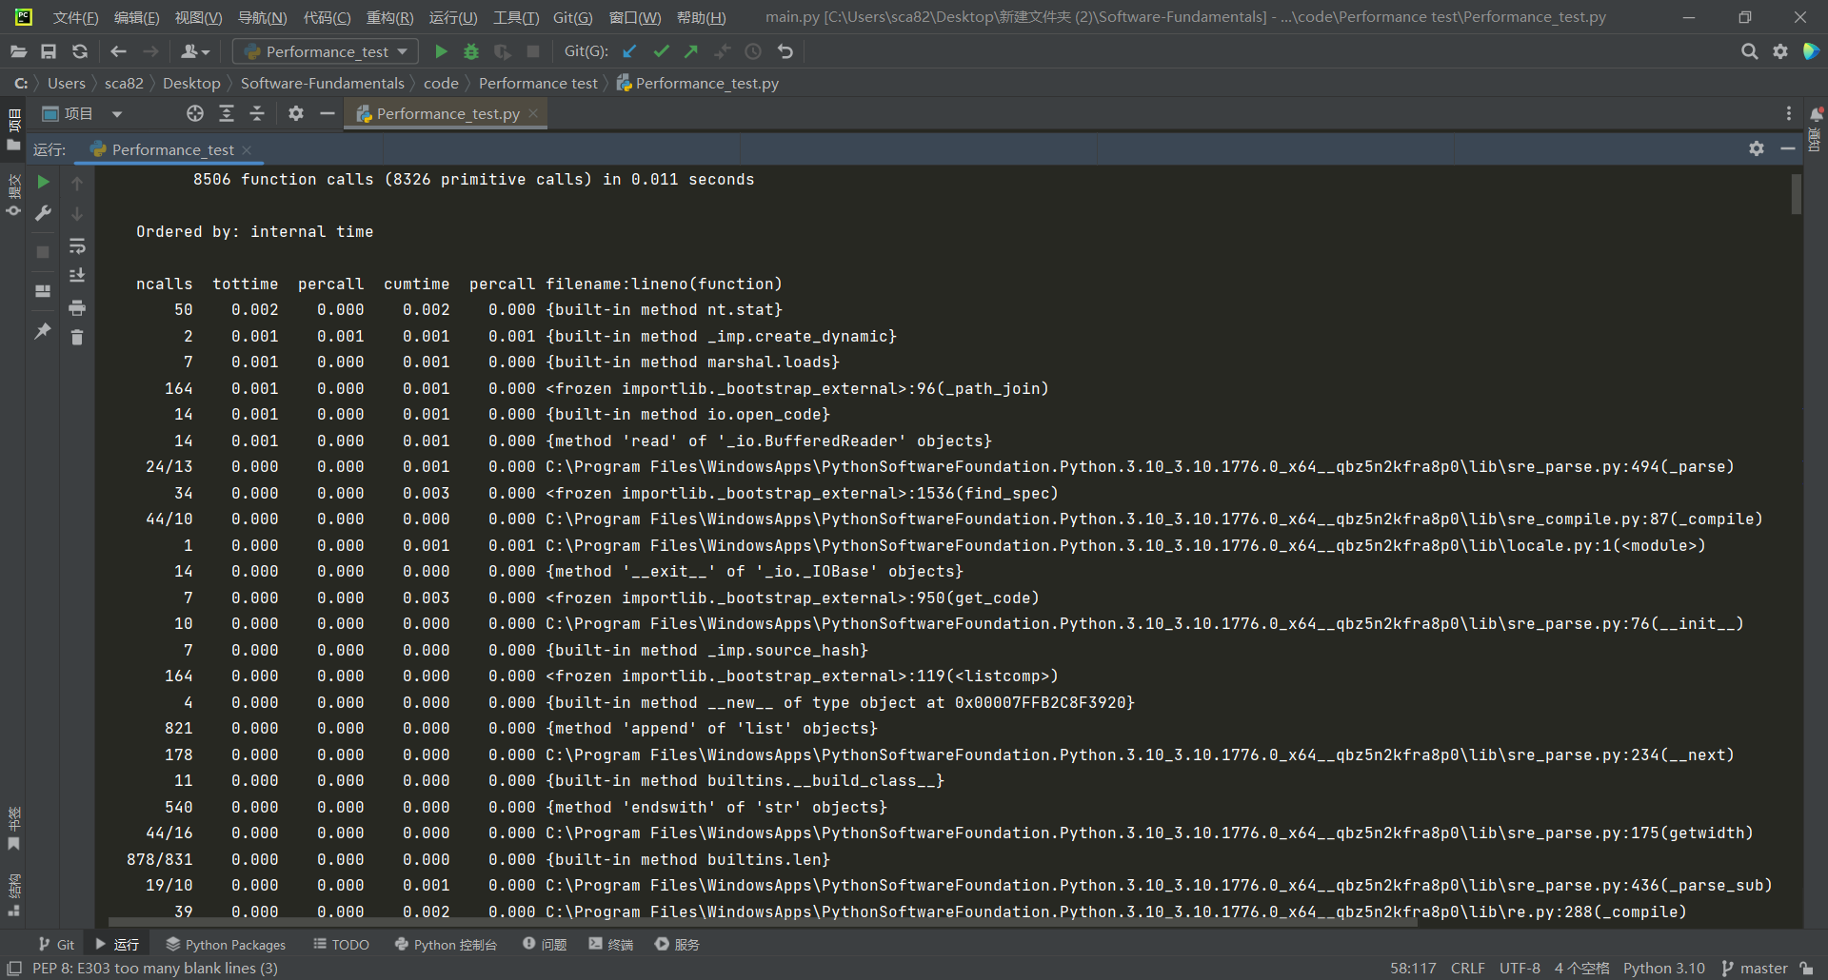Open the 重构(R) menu

(x=389, y=17)
